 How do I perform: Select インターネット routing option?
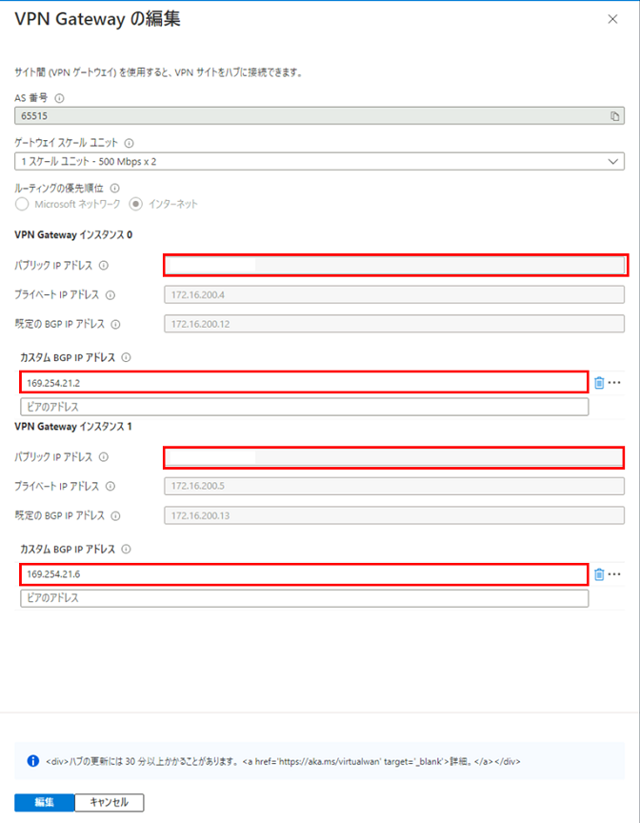[135, 204]
